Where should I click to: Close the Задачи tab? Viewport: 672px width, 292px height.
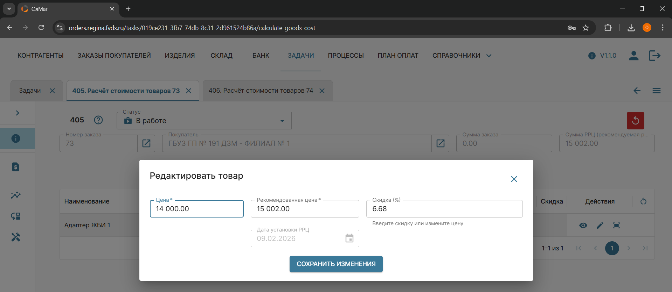(52, 91)
